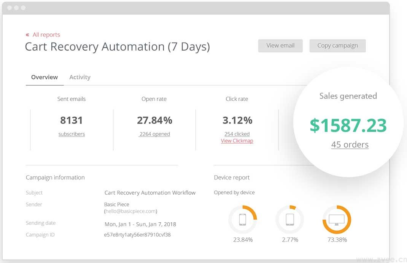Image resolution: width=407 pixels, height=263 pixels.
Task: Click the $1587.23 sales generated amount
Action: pyautogui.click(x=348, y=125)
